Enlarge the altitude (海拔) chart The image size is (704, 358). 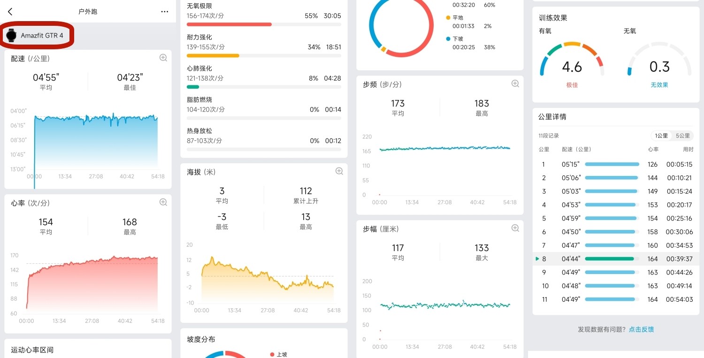[x=339, y=171]
